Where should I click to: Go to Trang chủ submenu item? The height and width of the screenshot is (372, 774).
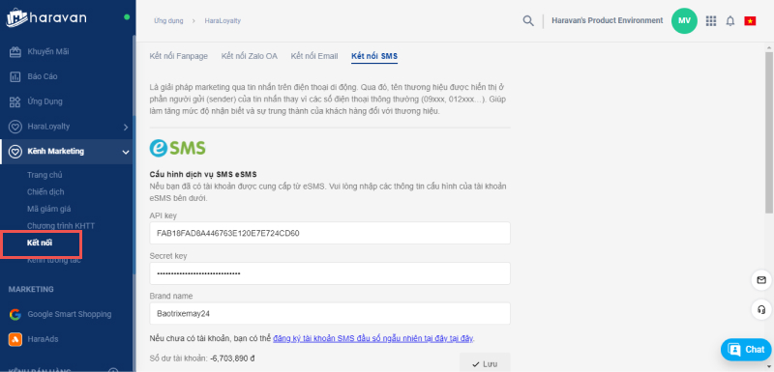point(45,175)
